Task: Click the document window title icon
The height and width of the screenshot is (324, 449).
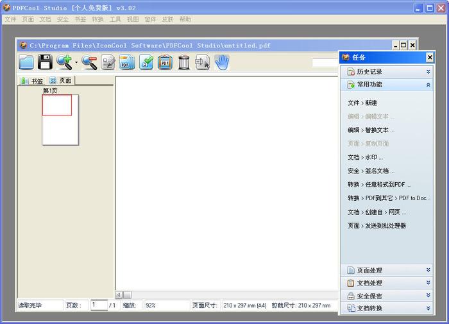Action: [x=23, y=46]
